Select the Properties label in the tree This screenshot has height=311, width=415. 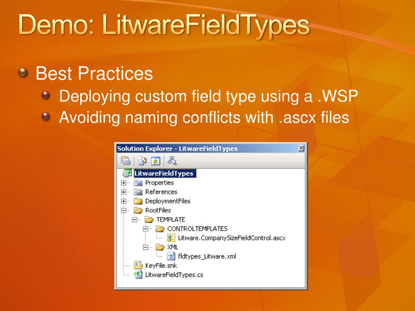tap(159, 183)
